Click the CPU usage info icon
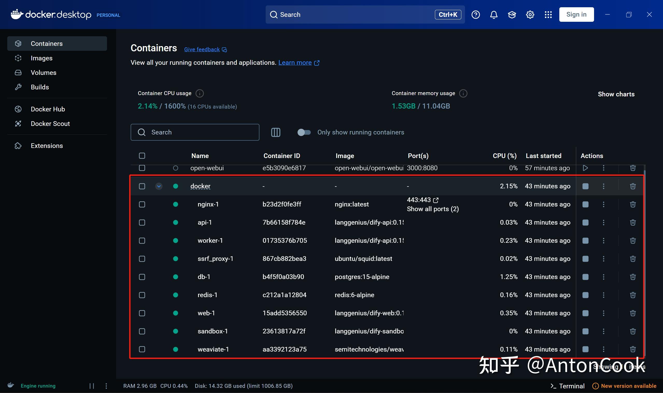 coord(200,93)
